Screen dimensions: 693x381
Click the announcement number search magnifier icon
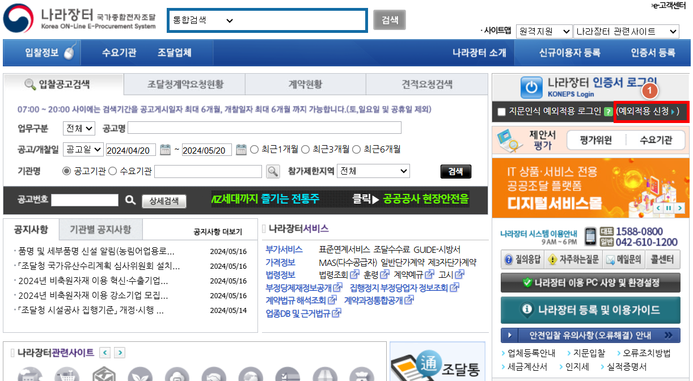130,200
